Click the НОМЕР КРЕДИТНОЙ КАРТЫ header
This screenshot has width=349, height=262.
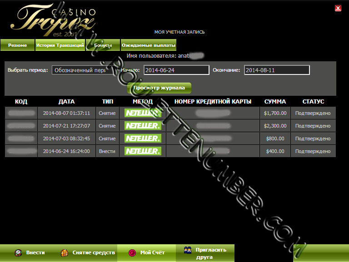(x=213, y=102)
